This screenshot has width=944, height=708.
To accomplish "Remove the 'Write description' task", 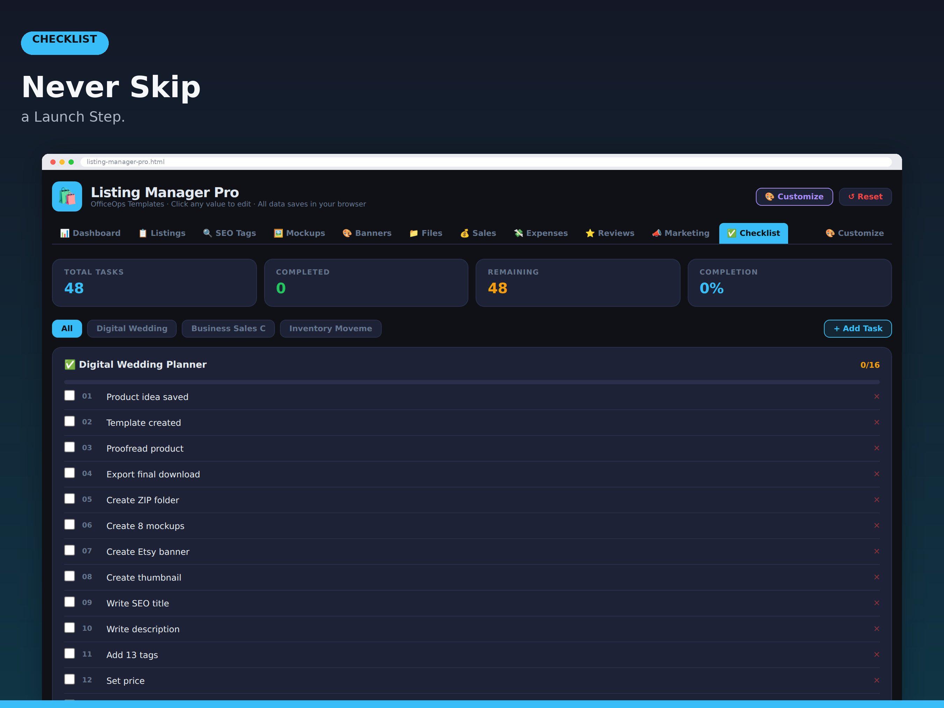I will 877,629.
